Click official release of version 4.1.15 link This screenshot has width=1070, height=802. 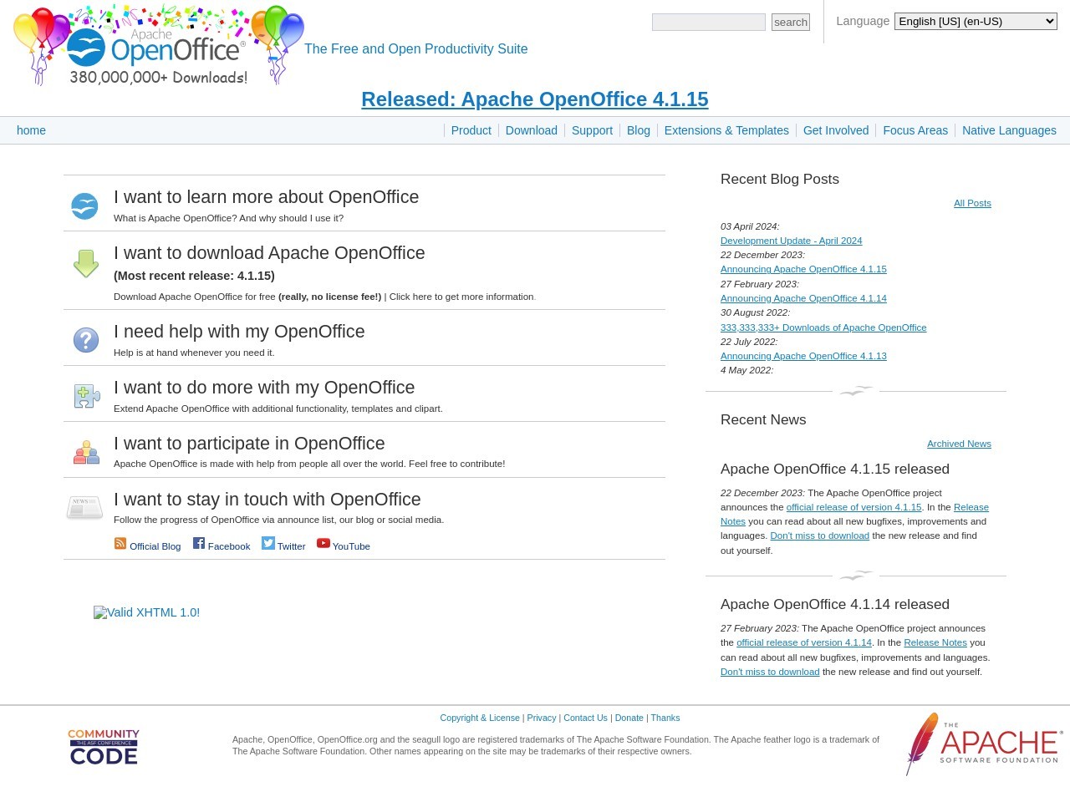[853, 507]
